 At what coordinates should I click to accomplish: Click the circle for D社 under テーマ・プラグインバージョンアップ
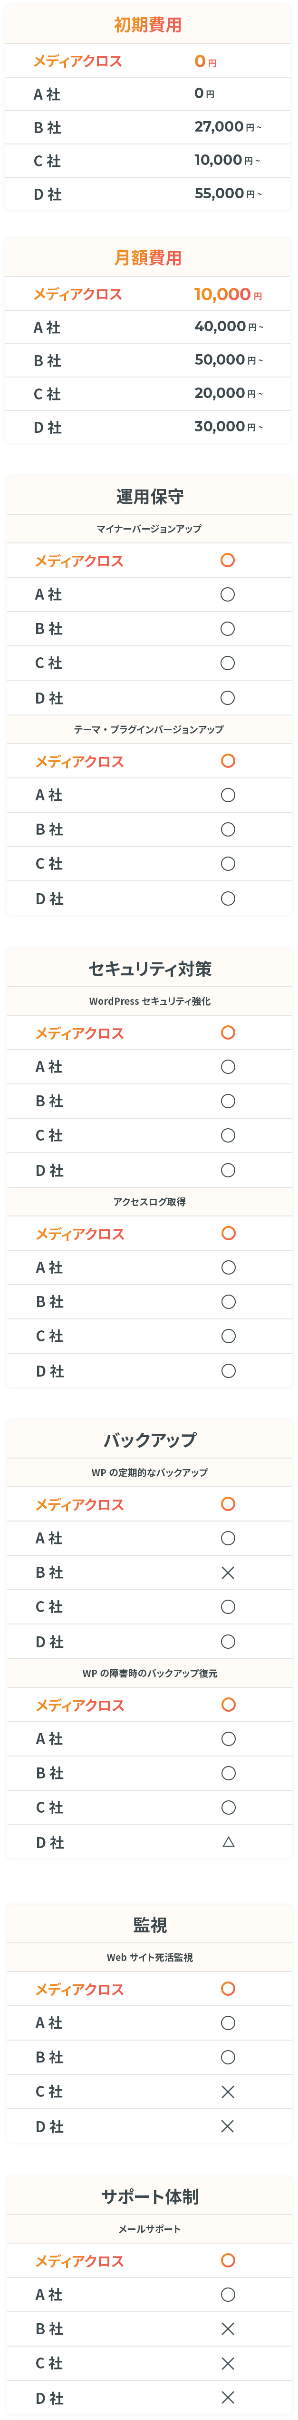(x=228, y=898)
